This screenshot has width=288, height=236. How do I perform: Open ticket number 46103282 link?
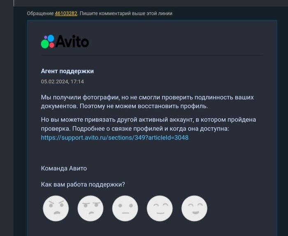tap(66, 14)
